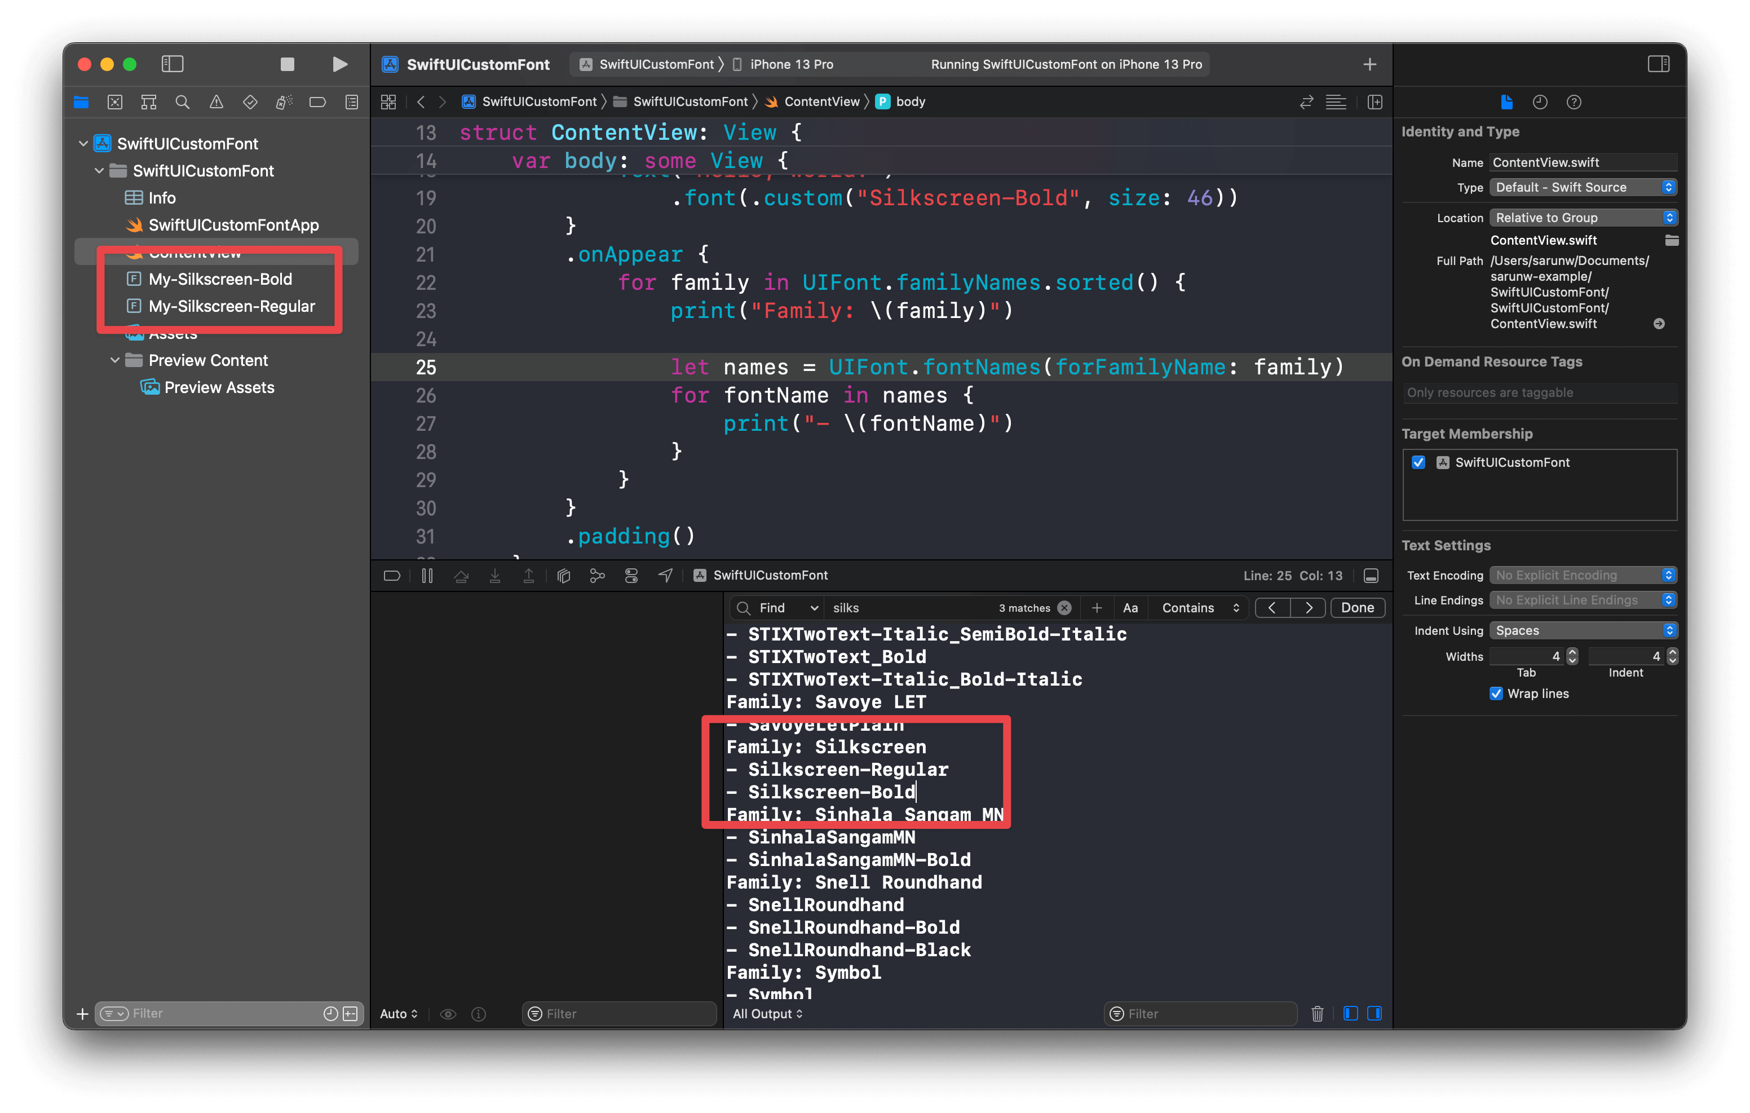
Task: Go to next find match
Action: point(1308,608)
